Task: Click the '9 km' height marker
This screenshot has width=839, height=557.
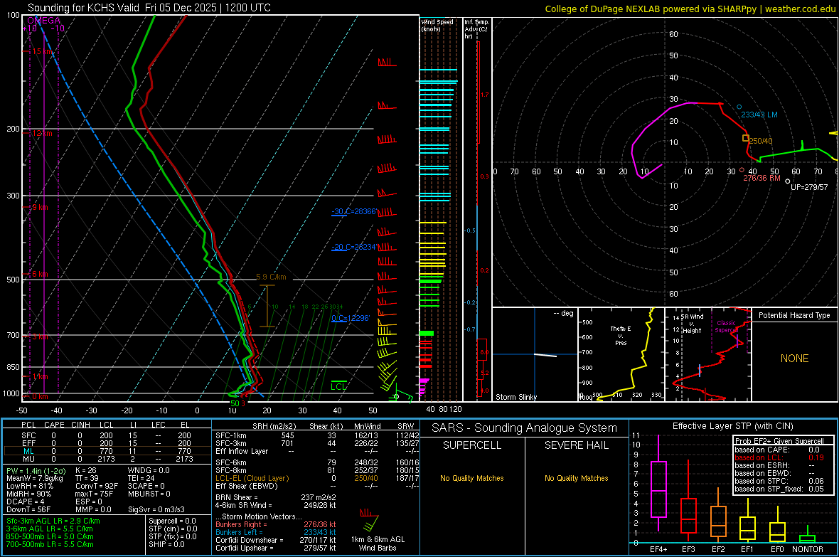Action: pyautogui.click(x=40, y=207)
